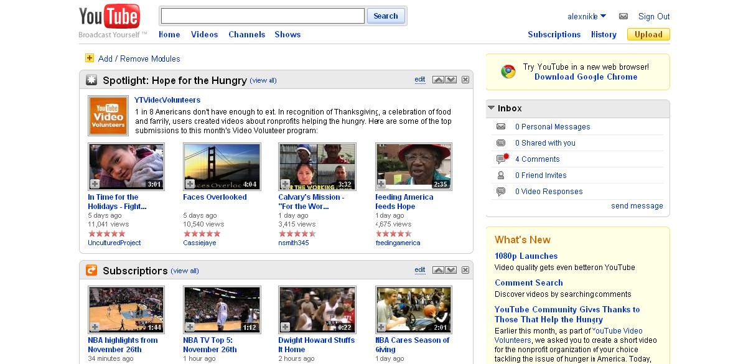Click edit in Subscriptions header

click(420, 270)
